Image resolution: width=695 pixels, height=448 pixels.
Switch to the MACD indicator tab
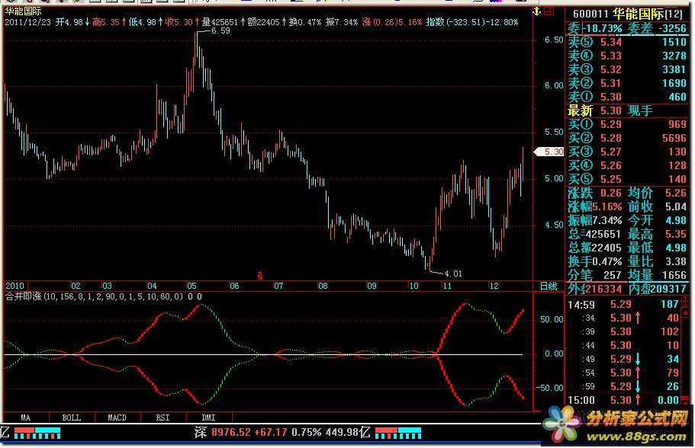[117, 418]
